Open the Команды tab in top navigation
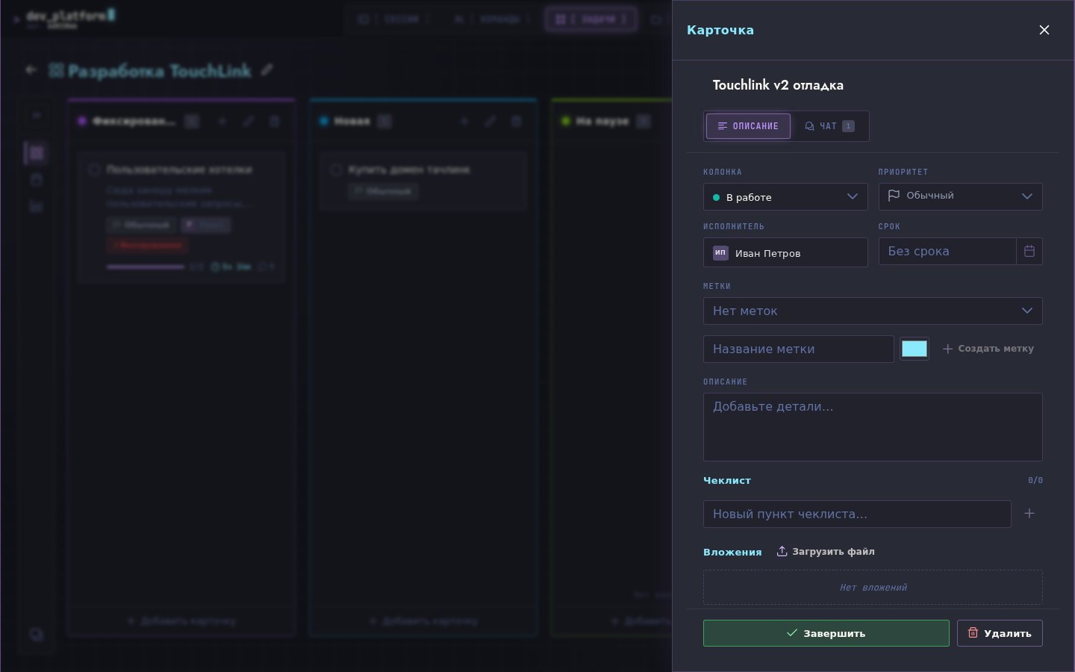 (492, 19)
